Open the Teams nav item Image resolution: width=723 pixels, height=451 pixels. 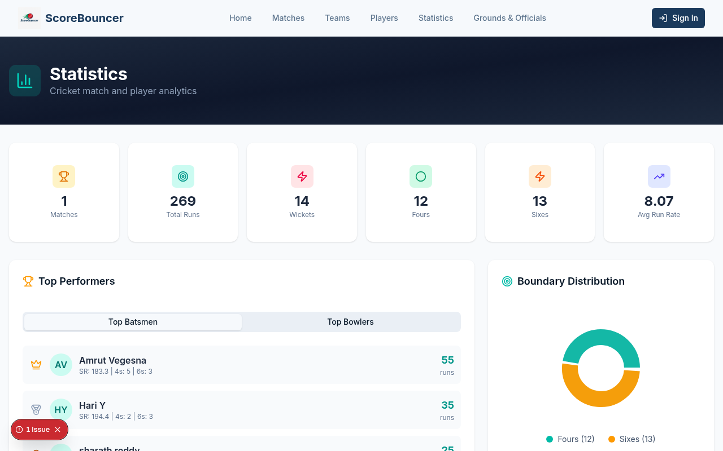337,18
